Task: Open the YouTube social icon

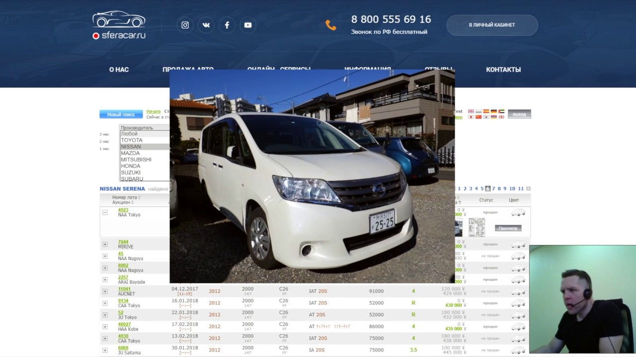Action: [x=248, y=25]
